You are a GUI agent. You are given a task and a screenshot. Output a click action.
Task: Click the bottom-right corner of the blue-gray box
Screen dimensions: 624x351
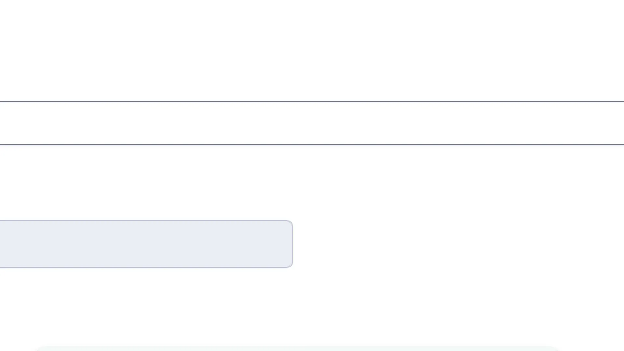tap(290, 266)
